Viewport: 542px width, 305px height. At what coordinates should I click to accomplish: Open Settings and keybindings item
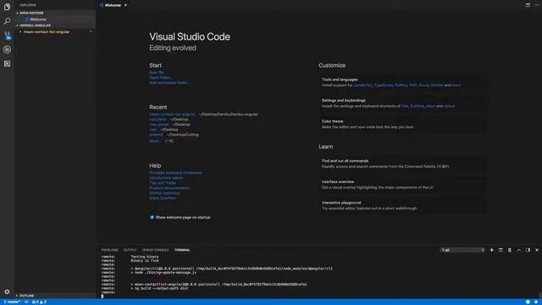pos(402,103)
